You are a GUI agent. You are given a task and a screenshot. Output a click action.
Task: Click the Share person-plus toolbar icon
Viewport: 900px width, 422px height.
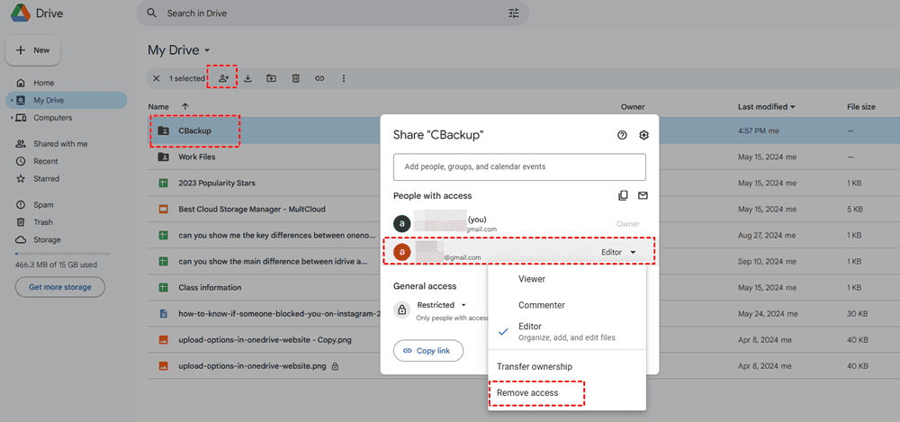pos(224,78)
